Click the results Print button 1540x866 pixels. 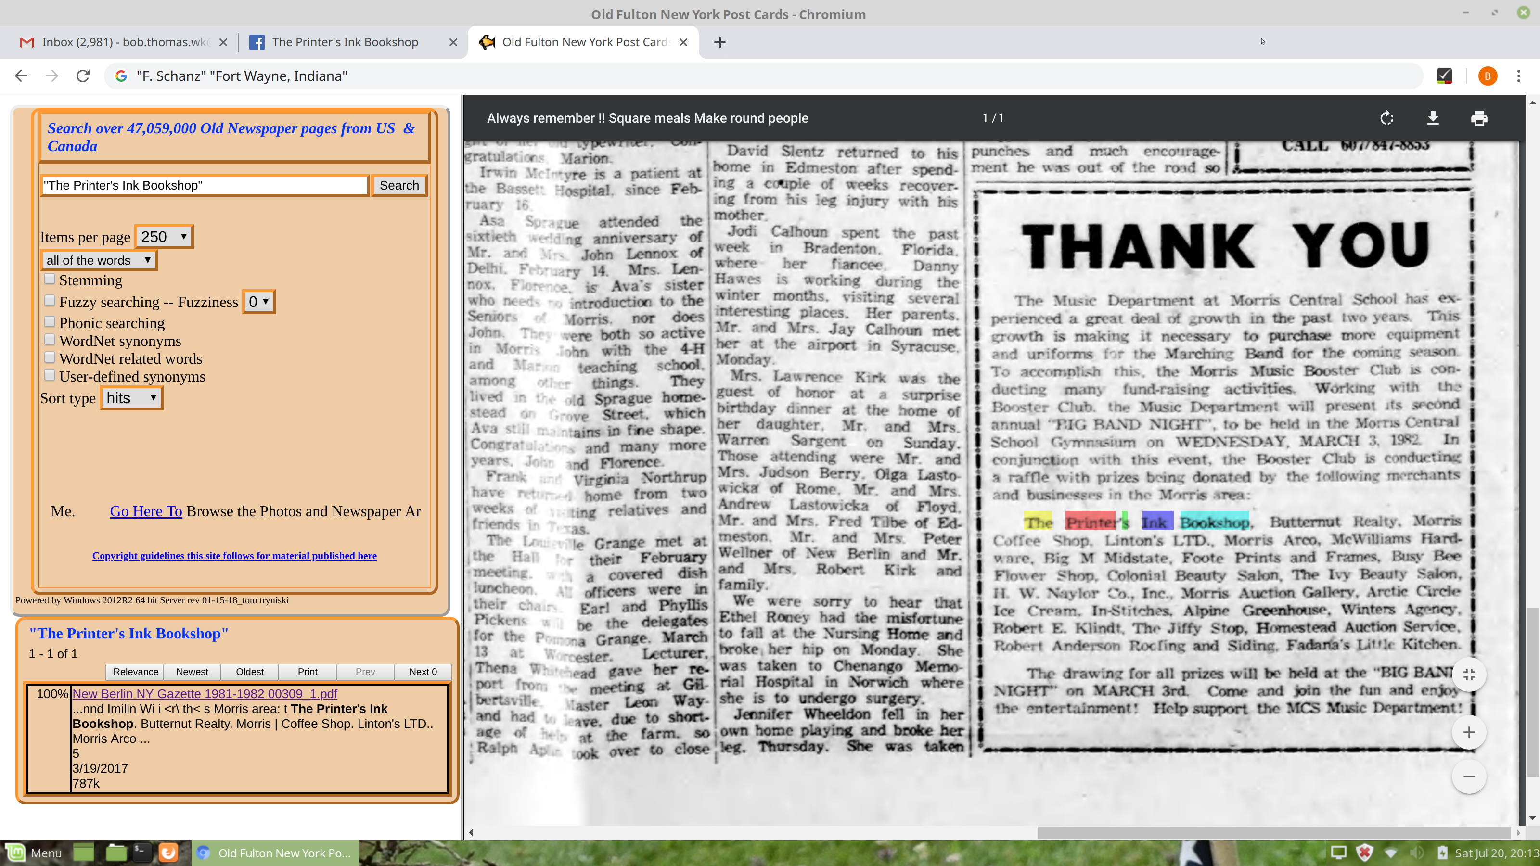click(308, 672)
